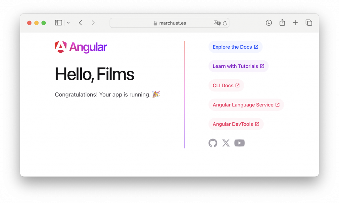
Task: Click the Angular logo
Action: (x=81, y=47)
